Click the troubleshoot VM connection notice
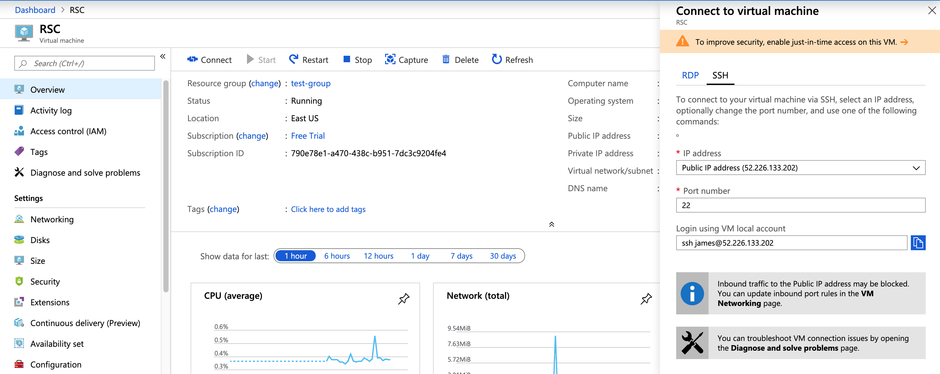940x374 pixels. click(x=801, y=343)
